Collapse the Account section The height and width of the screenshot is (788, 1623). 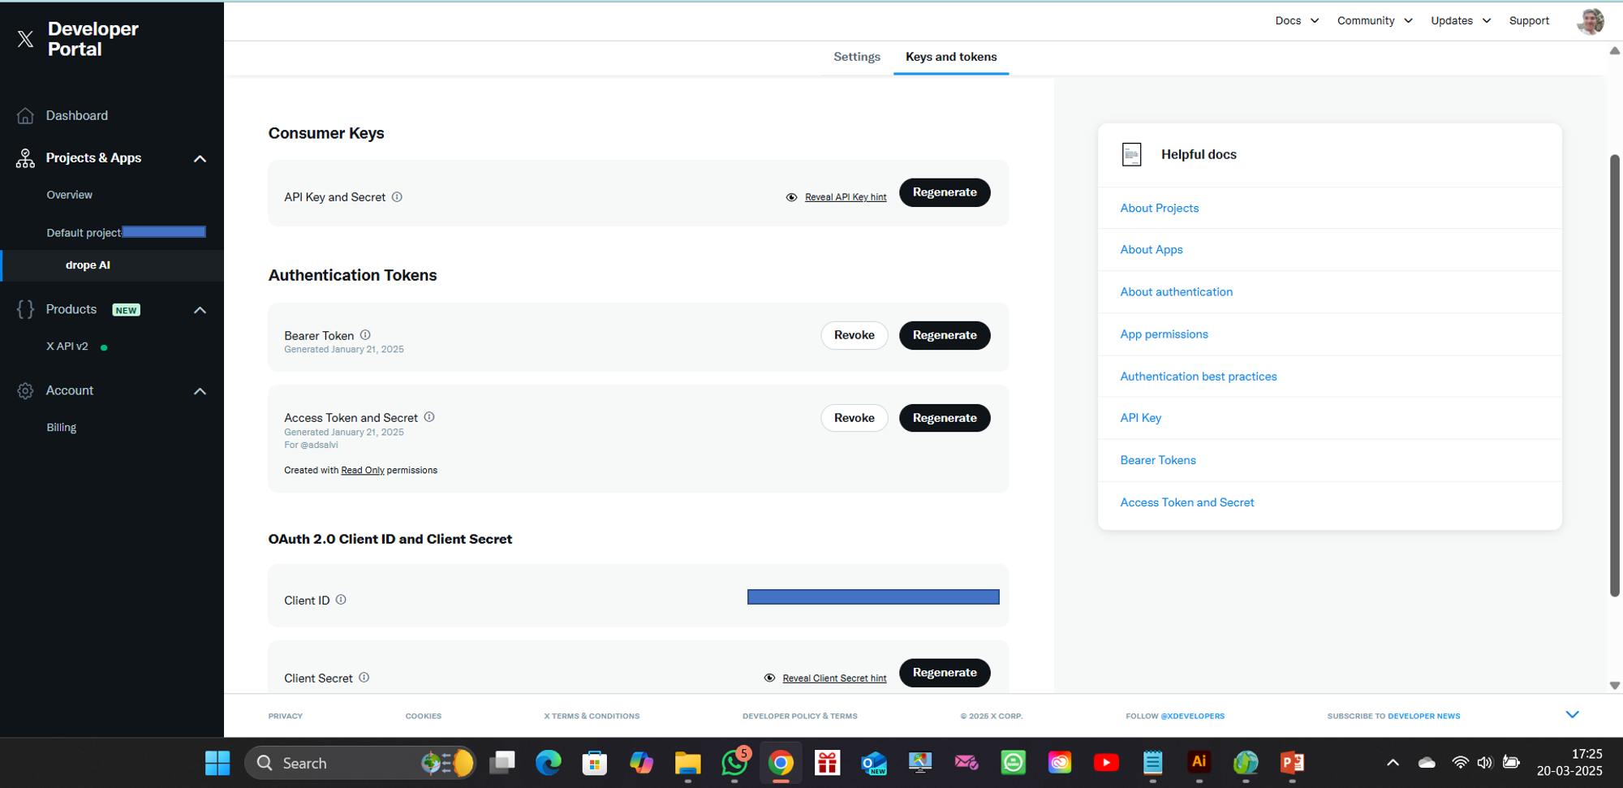click(200, 391)
